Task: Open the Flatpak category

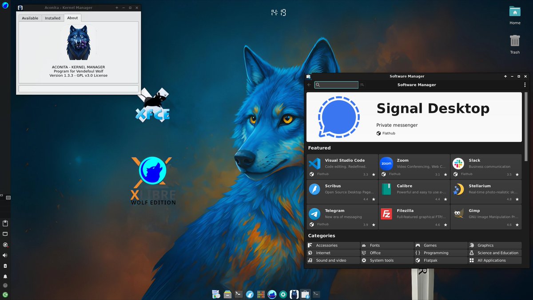Action: 441,260
